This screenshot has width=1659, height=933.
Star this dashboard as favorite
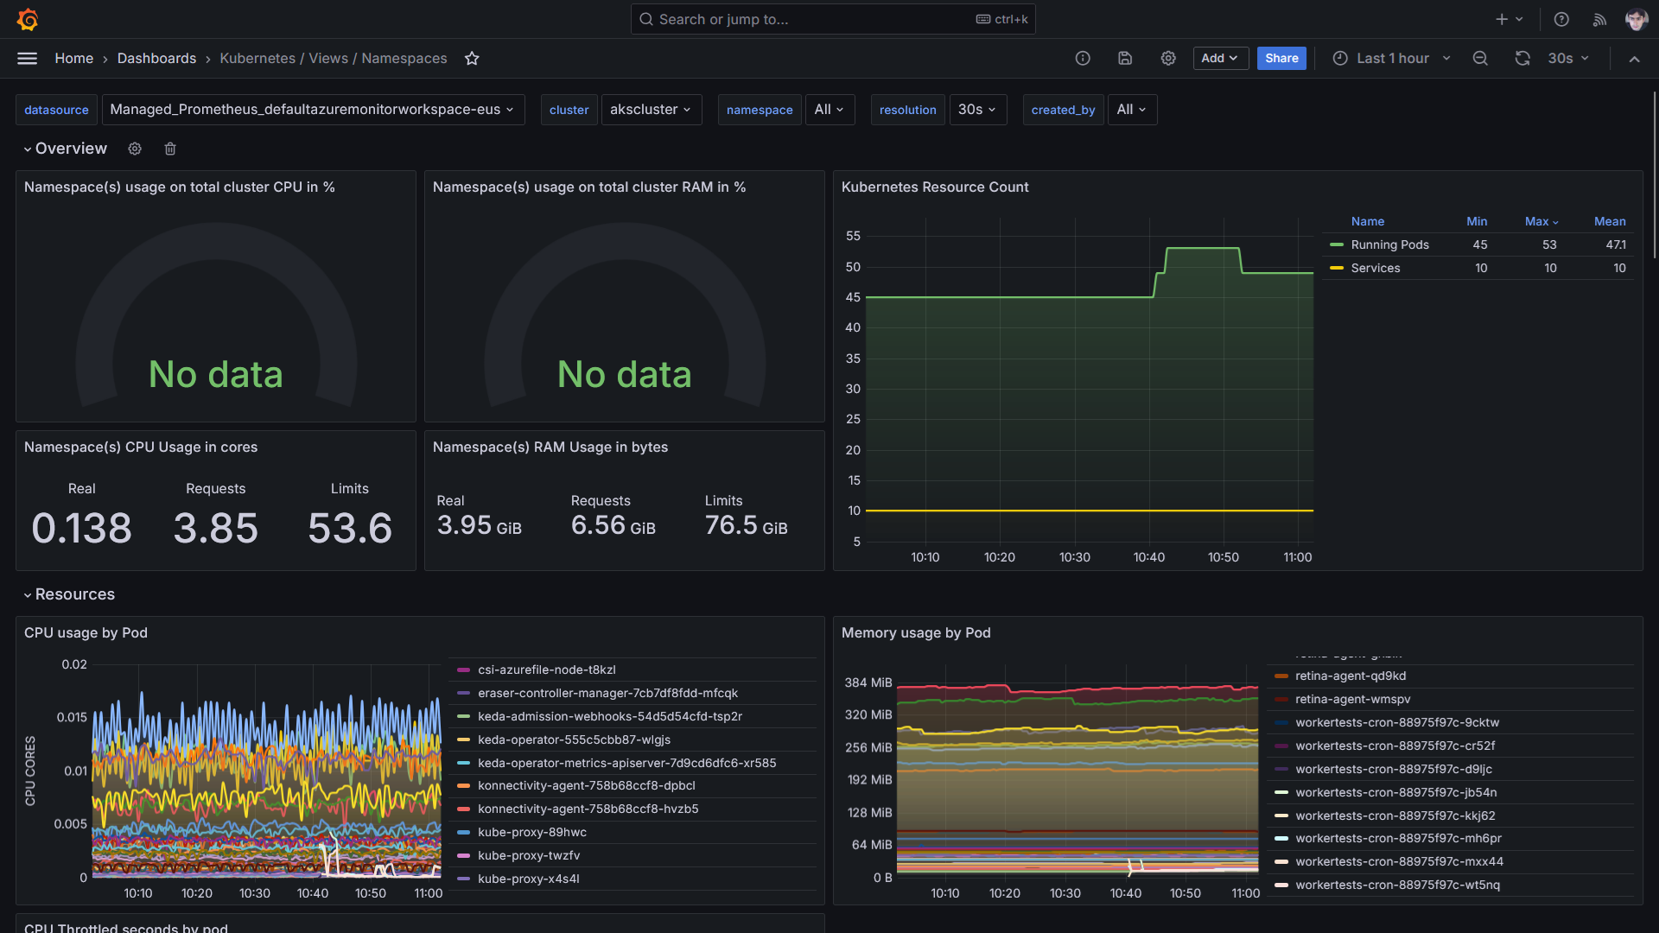click(x=472, y=58)
